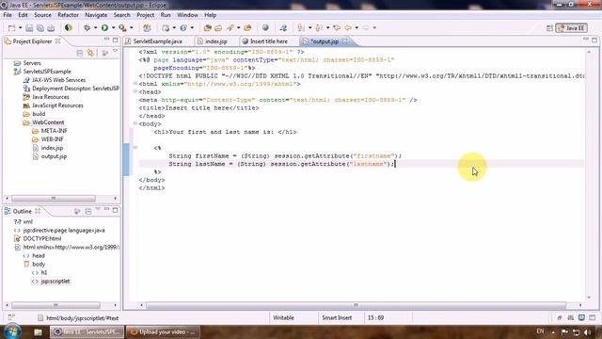Viewport: 602px width, 339px height.
Task: Minimize the Project Explorer panel
Action: click(106, 40)
